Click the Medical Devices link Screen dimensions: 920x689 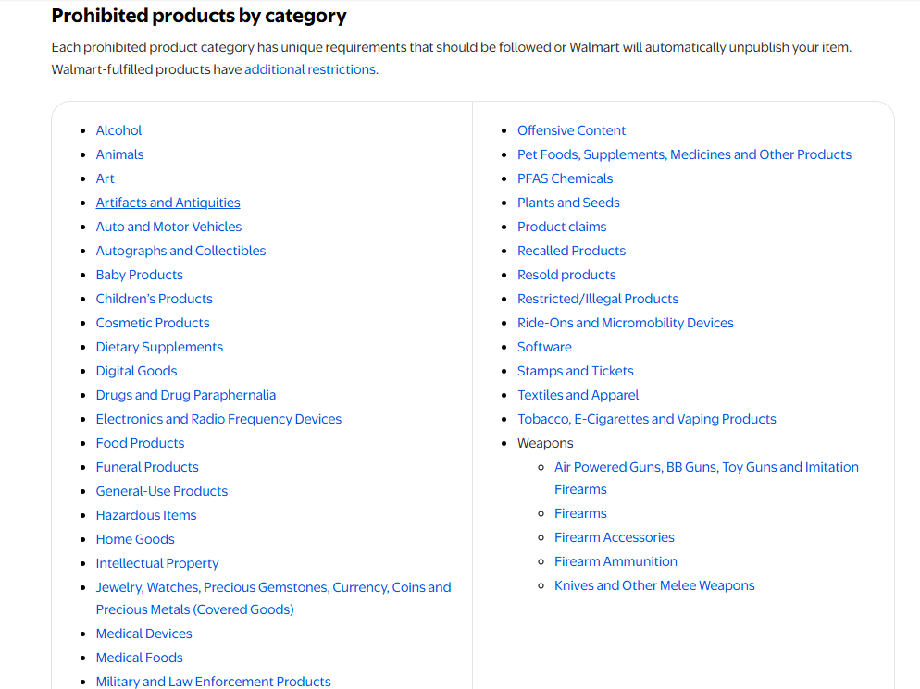click(x=143, y=634)
